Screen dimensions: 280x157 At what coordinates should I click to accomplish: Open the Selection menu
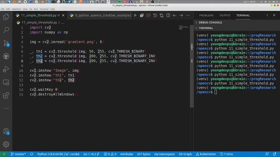[16, 9]
